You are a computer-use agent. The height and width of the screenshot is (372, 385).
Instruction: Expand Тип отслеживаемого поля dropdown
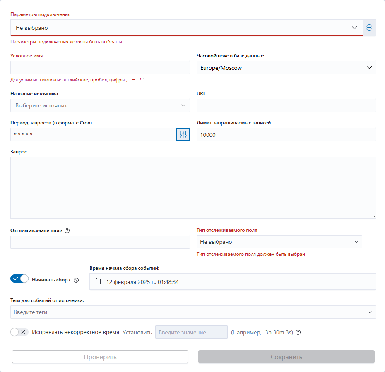[279, 242]
